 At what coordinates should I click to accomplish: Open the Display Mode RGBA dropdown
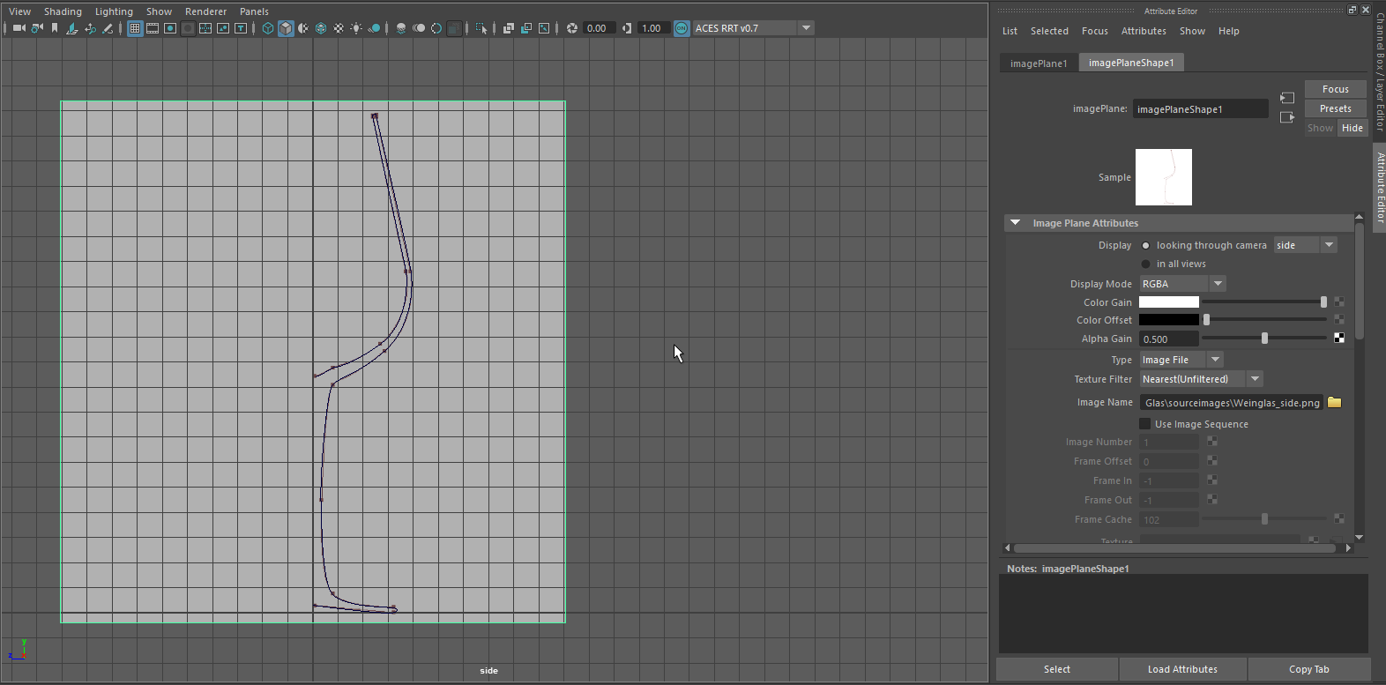(1181, 284)
